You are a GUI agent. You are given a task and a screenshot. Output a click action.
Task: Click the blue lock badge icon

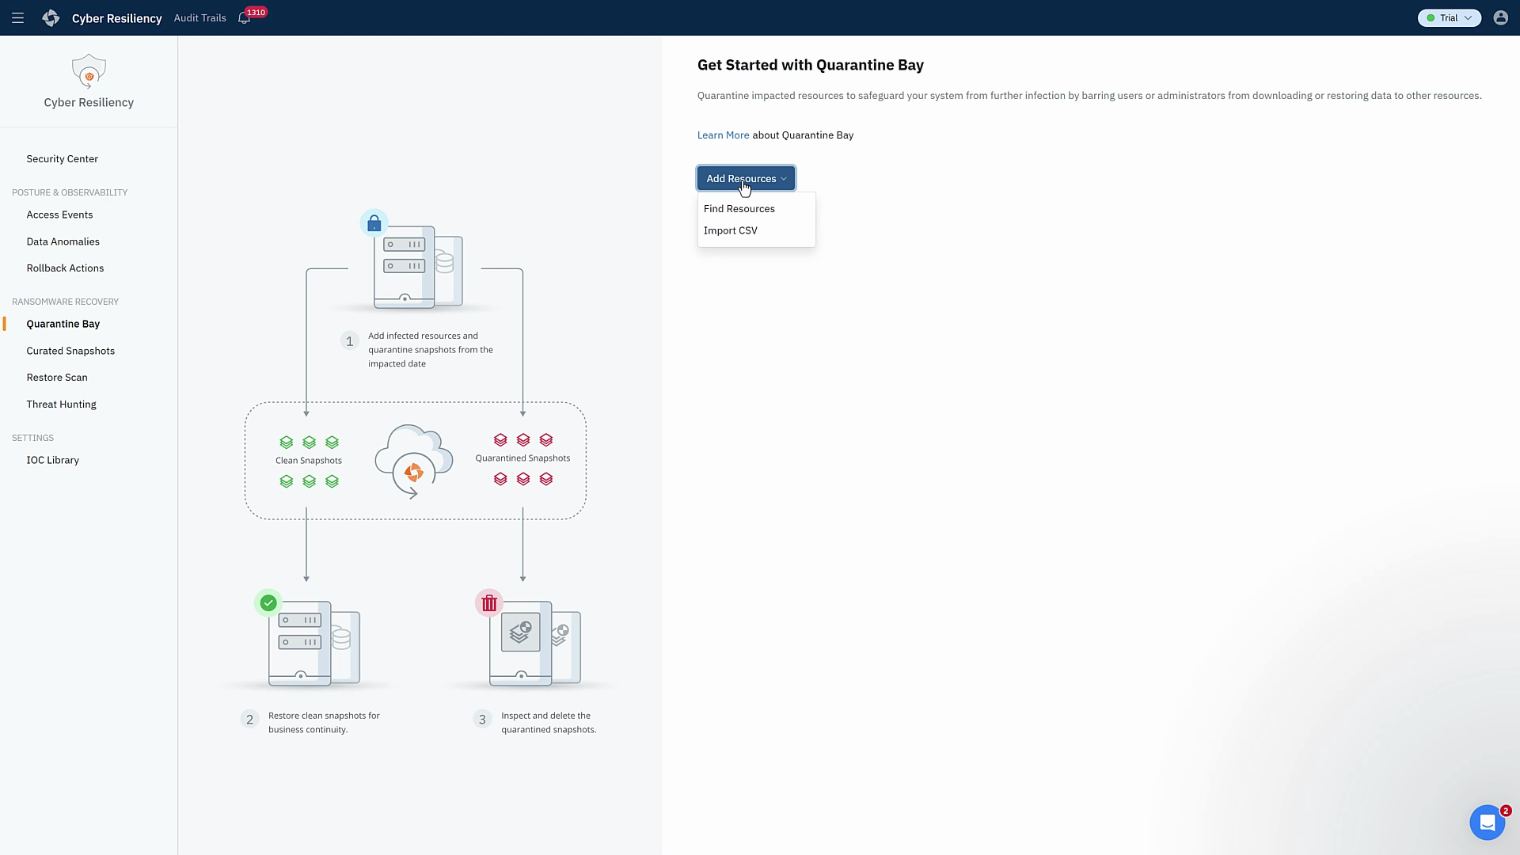374,224
